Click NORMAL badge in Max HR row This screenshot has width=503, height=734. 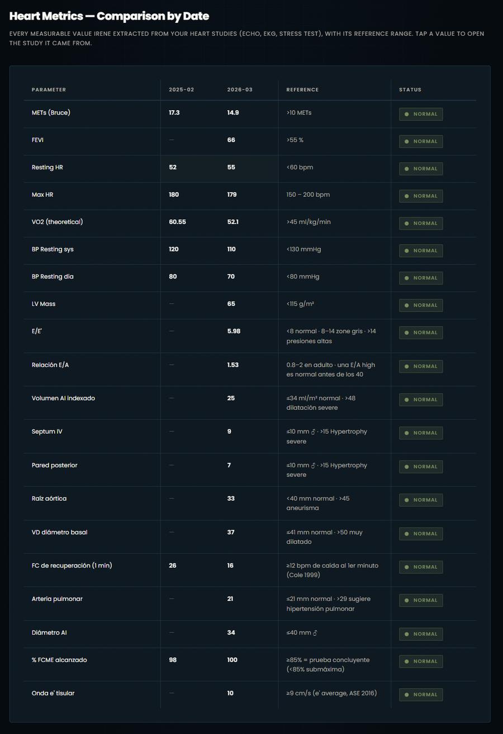[421, 196]
